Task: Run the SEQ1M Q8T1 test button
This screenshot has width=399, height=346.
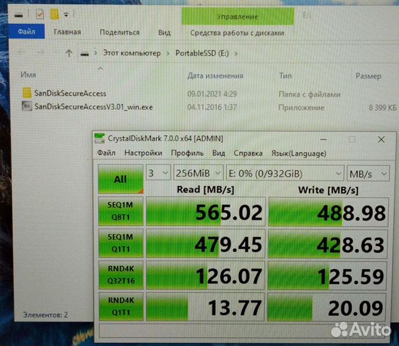Action: (x=120, y=211)
